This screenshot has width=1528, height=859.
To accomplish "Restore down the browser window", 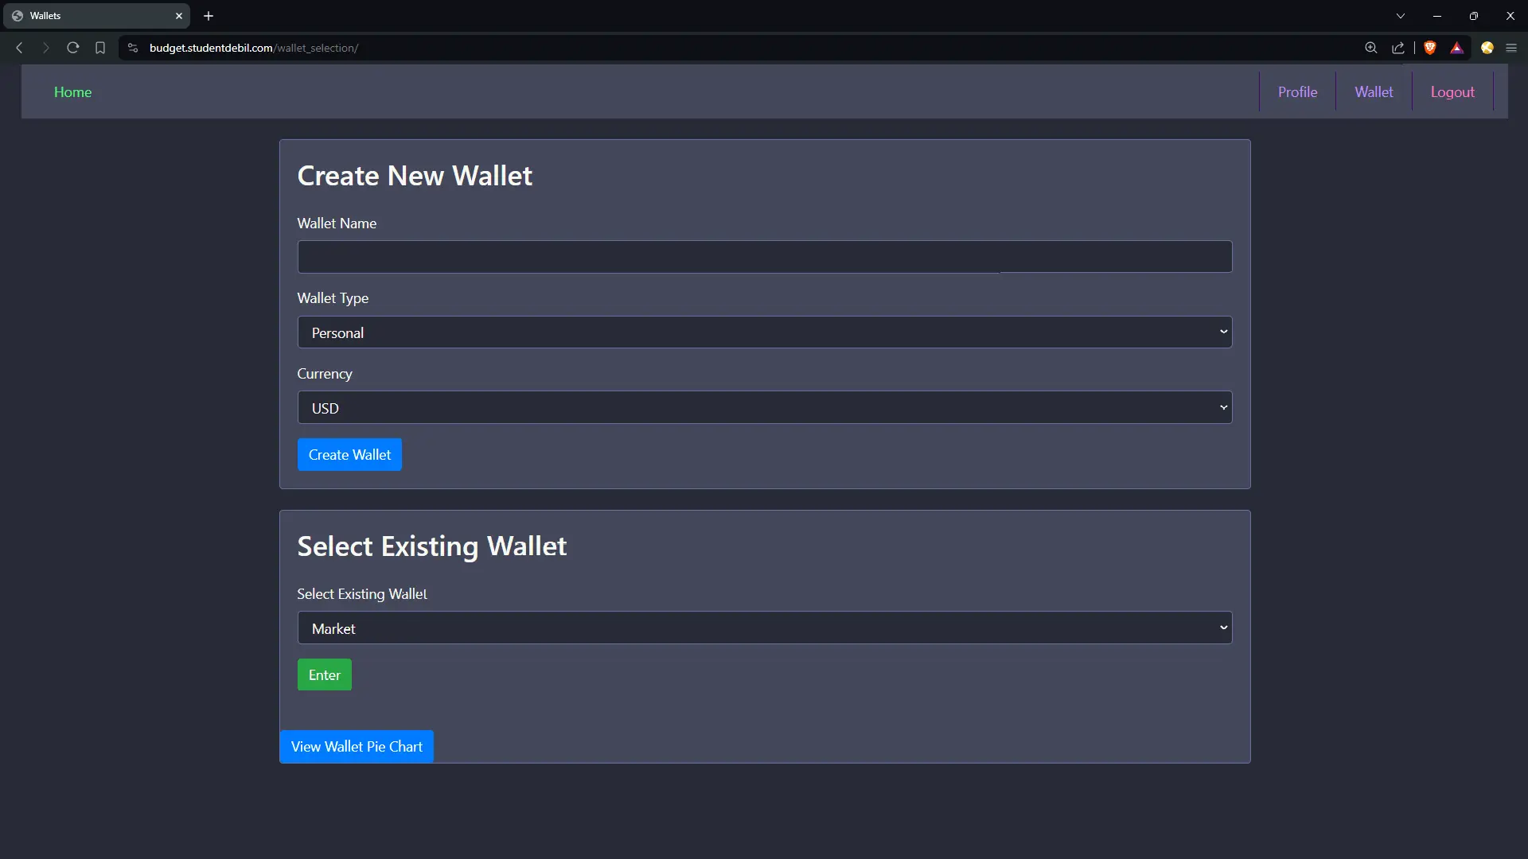I will [1474, 16].
